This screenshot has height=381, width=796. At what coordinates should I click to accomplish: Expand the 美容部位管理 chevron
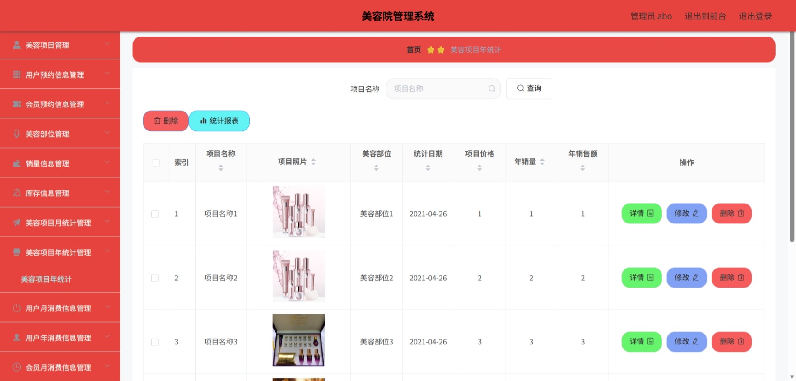pyautogui.click(x=107, y=133)
